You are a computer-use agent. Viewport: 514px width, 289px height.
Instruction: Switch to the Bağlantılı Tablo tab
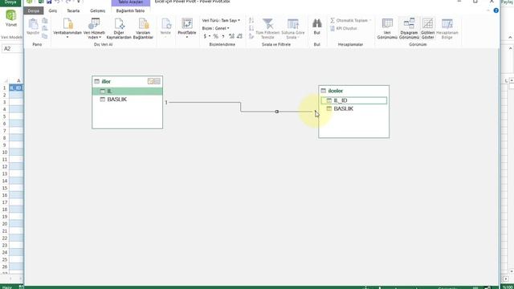point(130,10)
